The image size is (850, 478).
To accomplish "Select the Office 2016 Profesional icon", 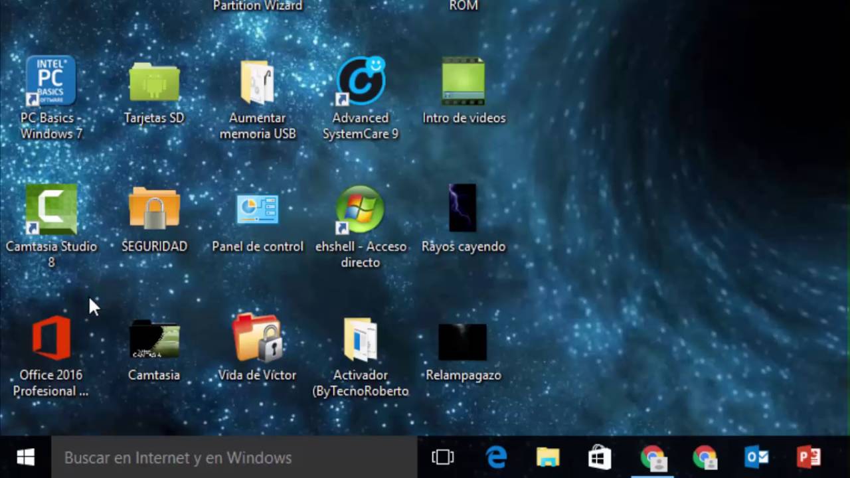I will click(x=51, y=338).
